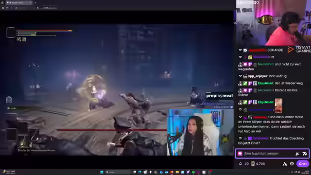Click the green username before 'und nicht zu weit'
The image size is (311, 175).
(x=266, y=64)
